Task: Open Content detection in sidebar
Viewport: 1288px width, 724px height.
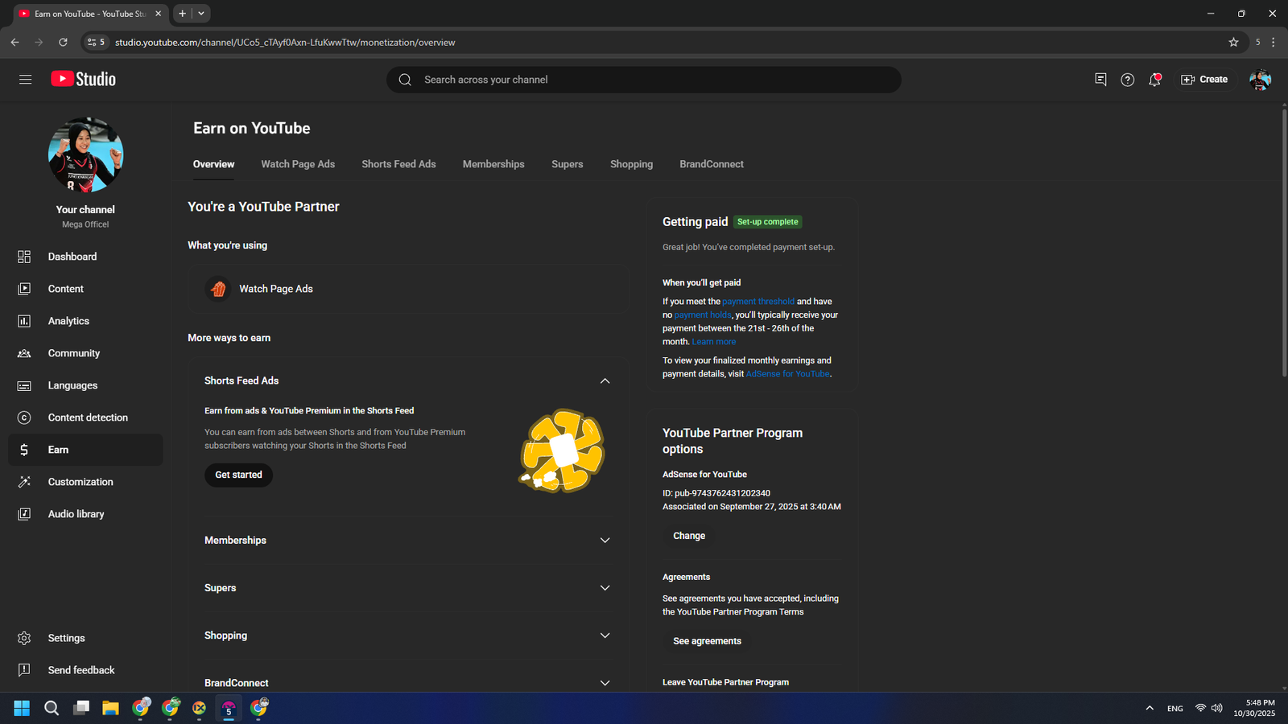Action: click(x=88, y=418)
